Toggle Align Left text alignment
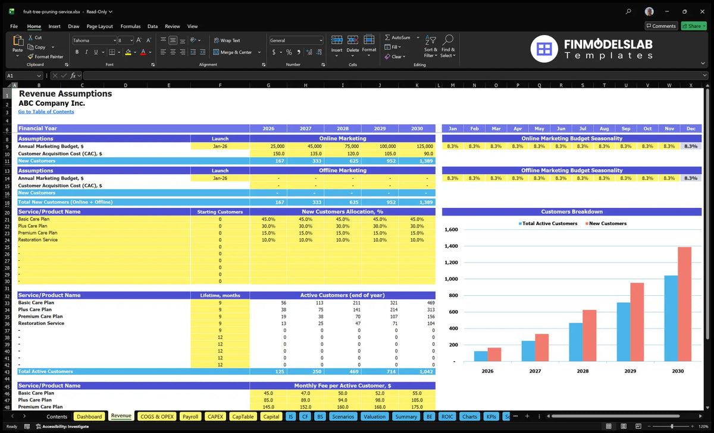This screenshot has height=433, width=714. (163, 52)
